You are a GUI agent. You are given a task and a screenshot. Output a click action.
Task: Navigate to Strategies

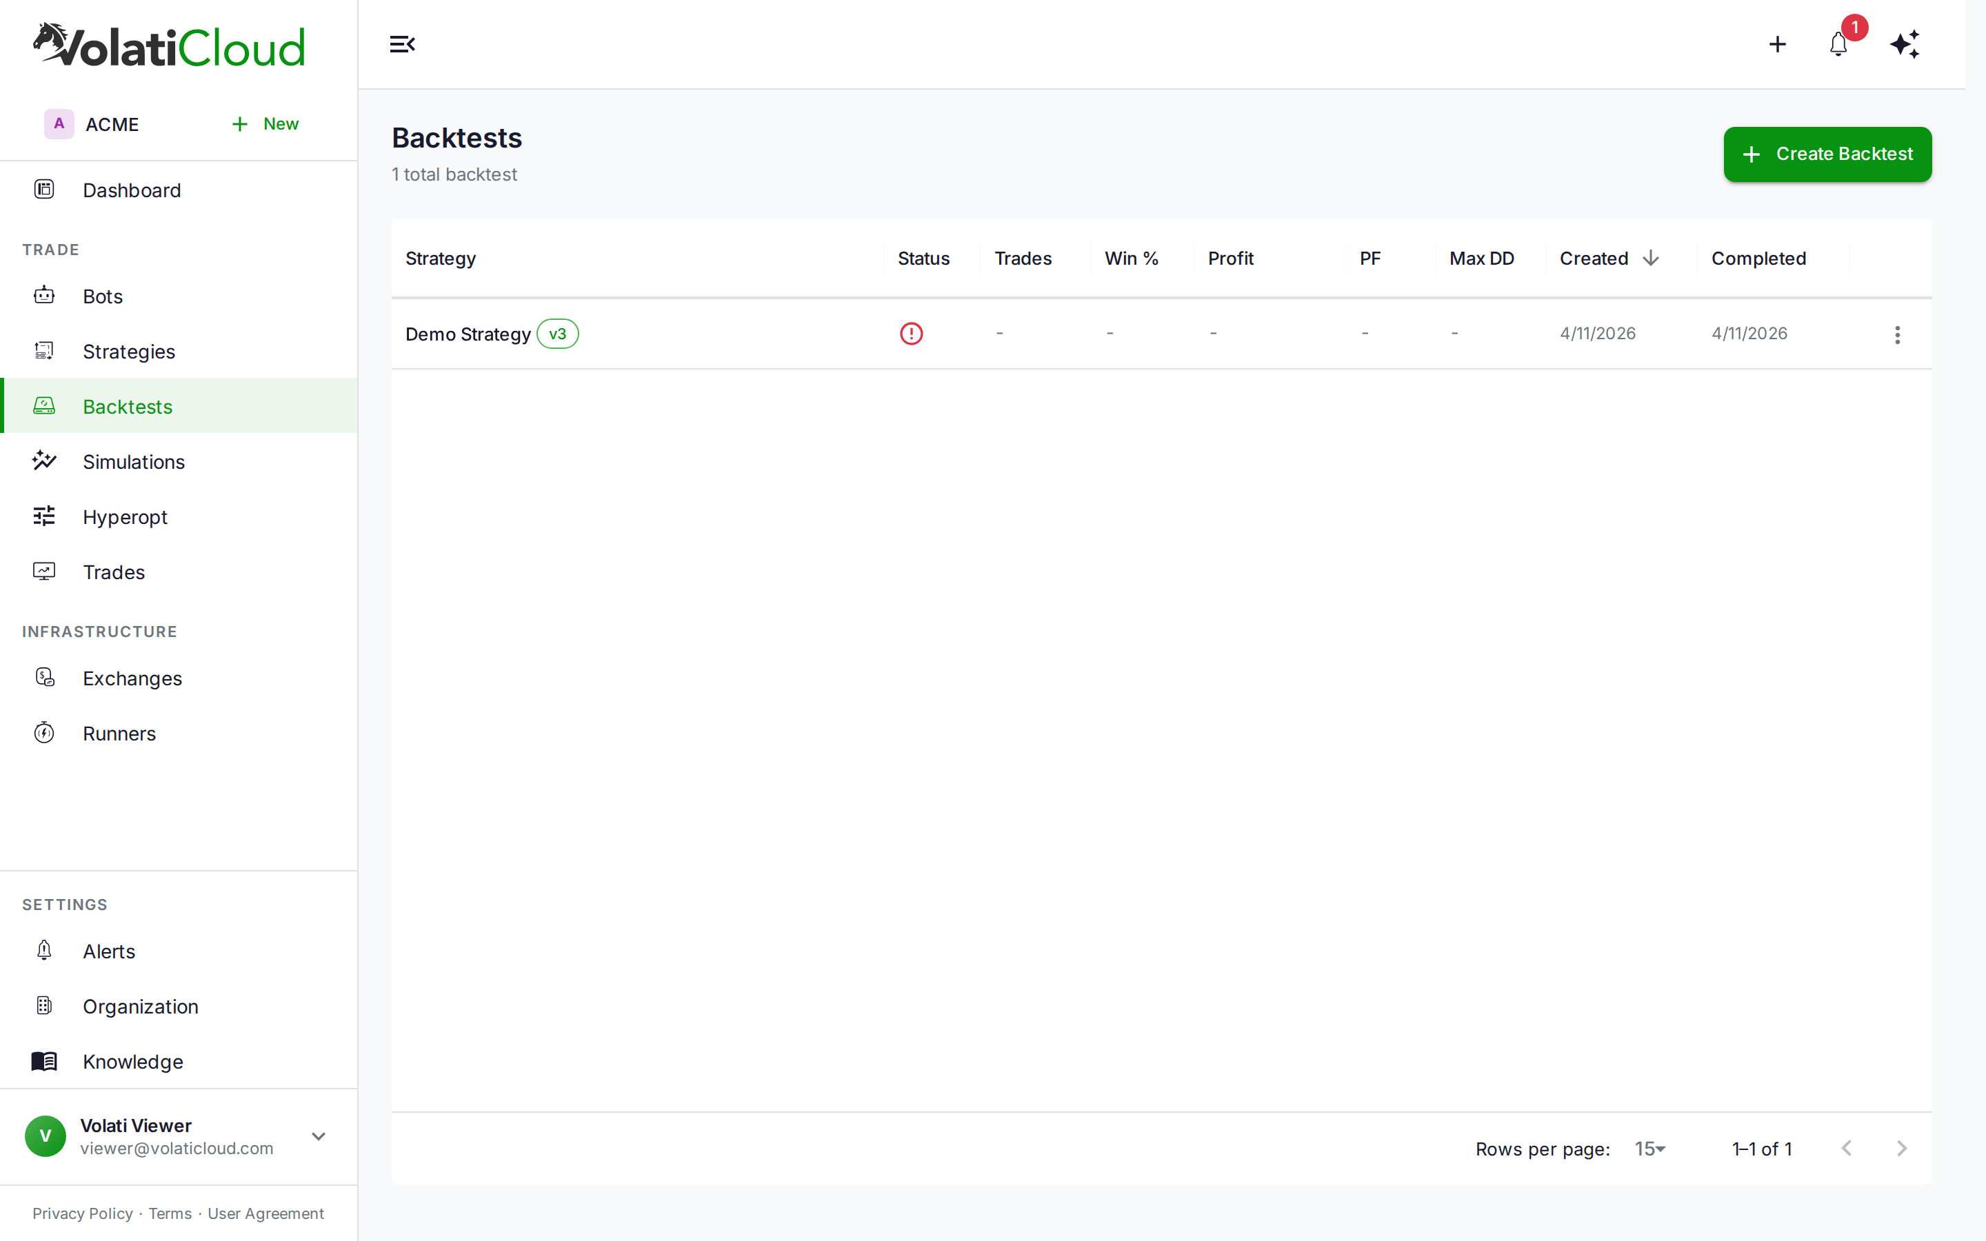[x=179, y=352]
